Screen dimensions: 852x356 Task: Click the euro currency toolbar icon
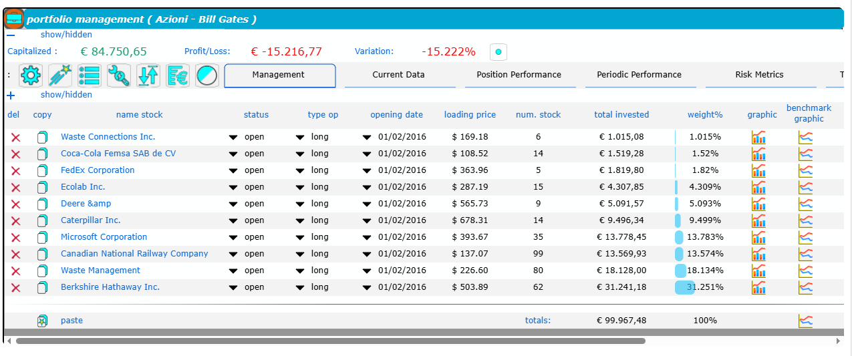(178, 75)
